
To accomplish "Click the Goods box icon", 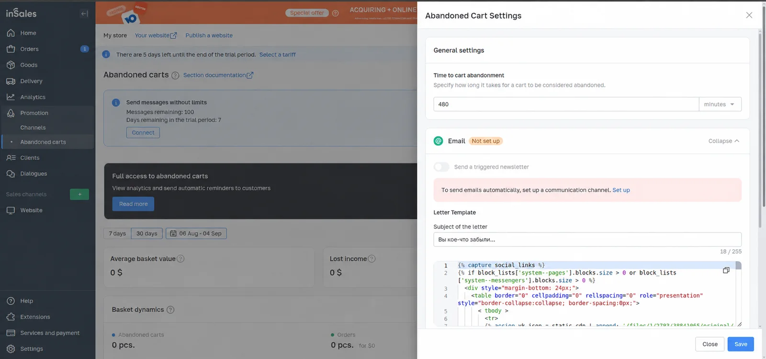I will click(x=11, y=65).
